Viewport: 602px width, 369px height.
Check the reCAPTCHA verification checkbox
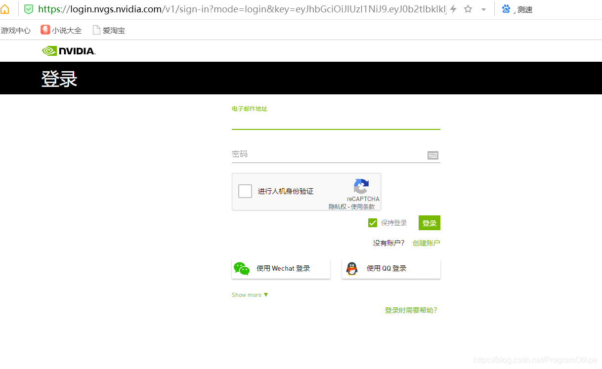pyautogui.click(x=245, y=191)
